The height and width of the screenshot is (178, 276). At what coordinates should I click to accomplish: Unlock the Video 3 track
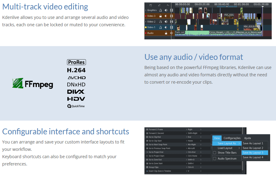[160, 16]
